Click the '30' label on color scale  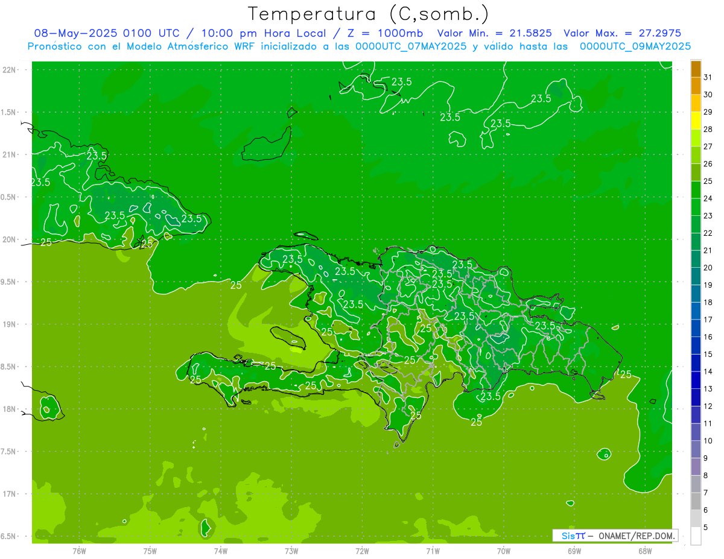[x=708, y=95]
